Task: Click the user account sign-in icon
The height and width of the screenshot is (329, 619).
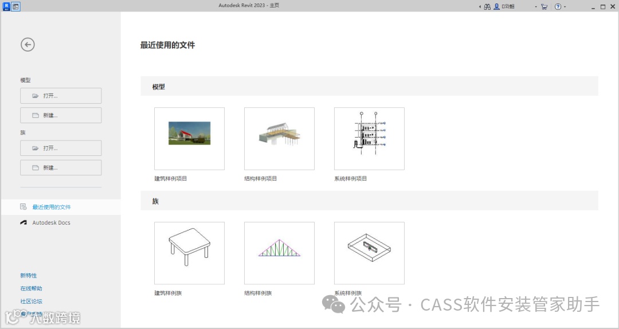Action: click(x=496, y=7)
